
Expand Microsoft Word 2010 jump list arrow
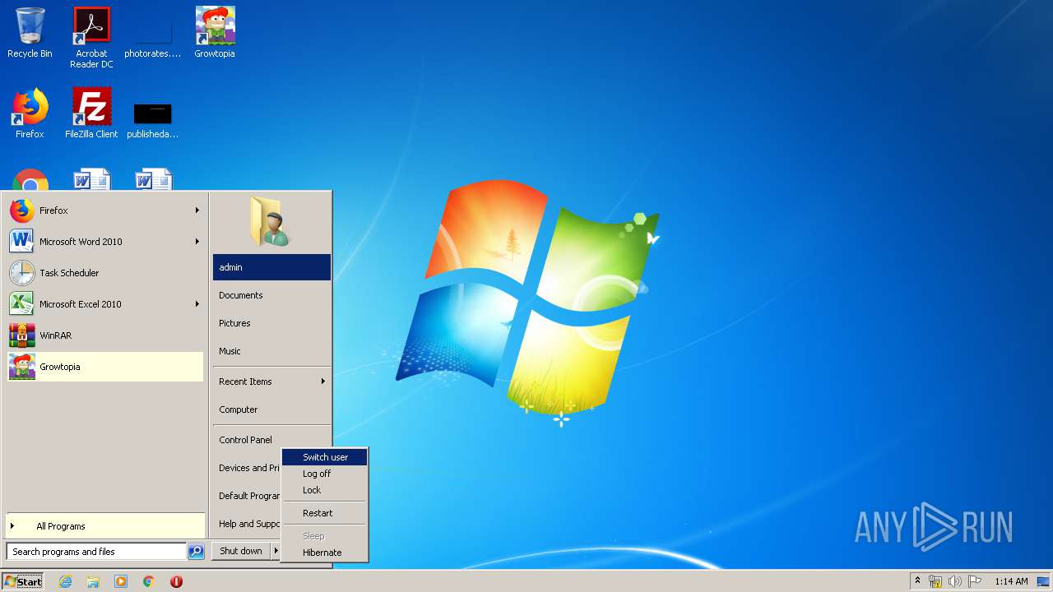pyautogui.click(x=197, y=242)
